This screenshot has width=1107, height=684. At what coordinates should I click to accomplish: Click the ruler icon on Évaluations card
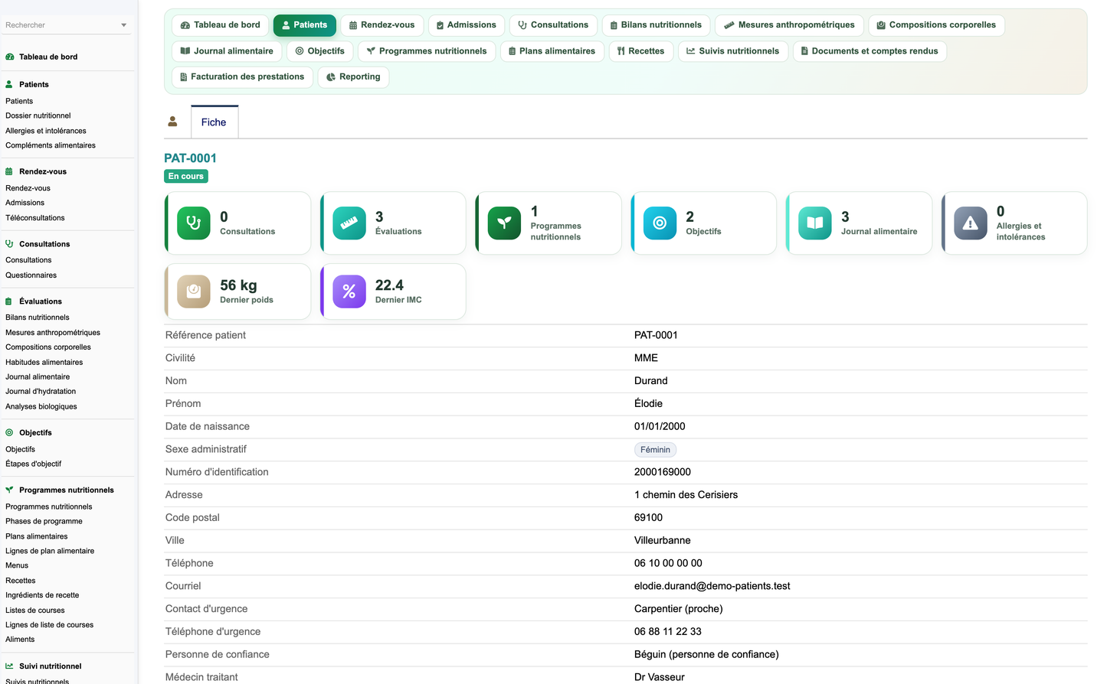click(349, 223)
